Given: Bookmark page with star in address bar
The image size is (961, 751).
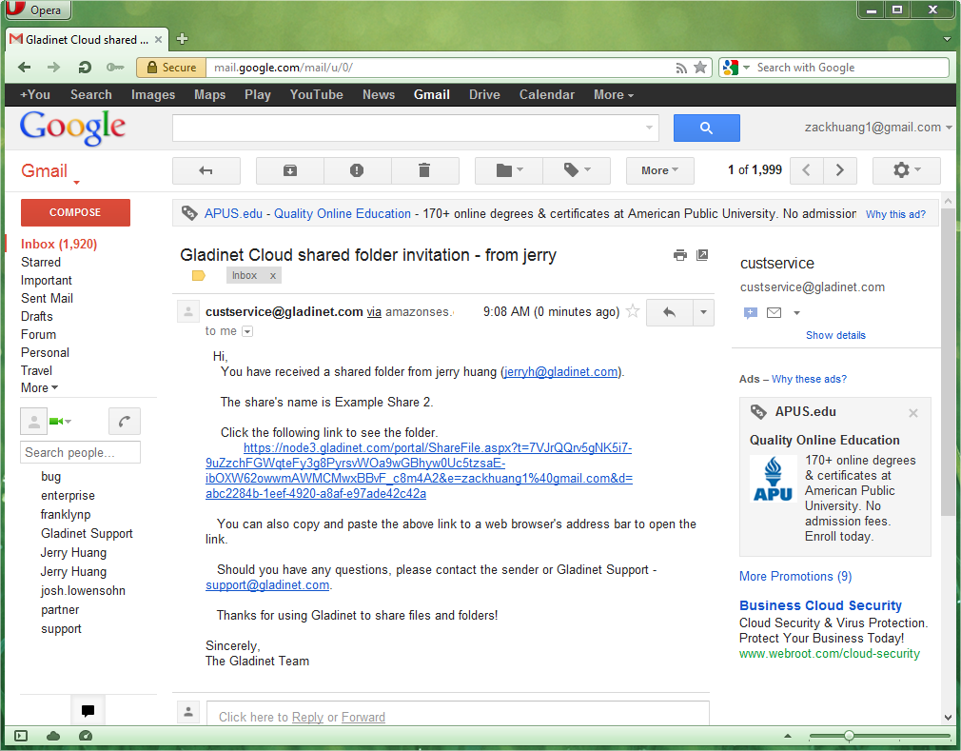Looking at the screenshot, I should pyautogui.click(x=700, y=68).
